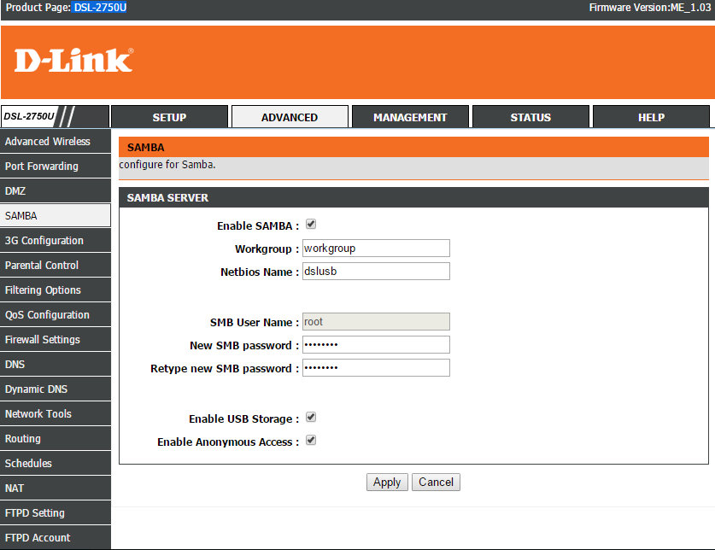Go to the Routing page
715x550 pixels.
pyautogui.click(x=56, y=438)
